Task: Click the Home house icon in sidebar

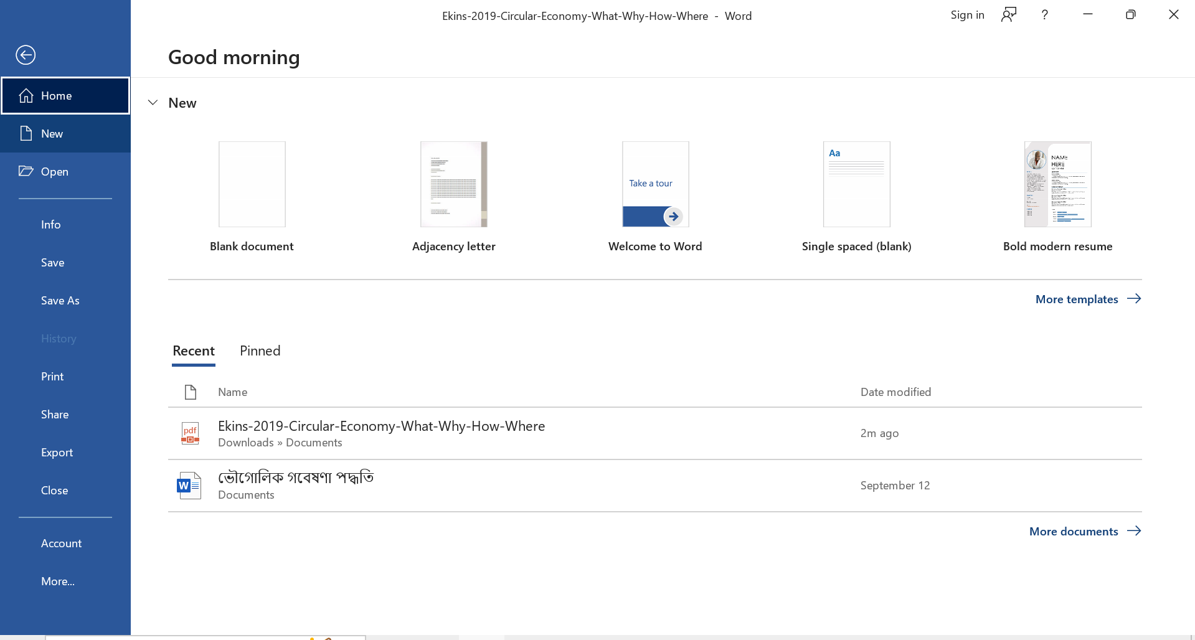Action: click(x=26, y=96)
